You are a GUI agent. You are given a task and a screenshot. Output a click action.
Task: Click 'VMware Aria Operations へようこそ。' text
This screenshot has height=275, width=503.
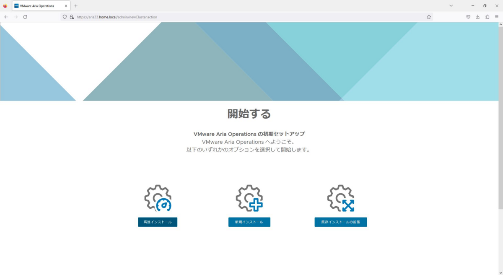(x=248, y=142)
